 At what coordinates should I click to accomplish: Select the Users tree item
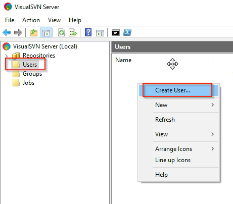click(x=30, y=65)
